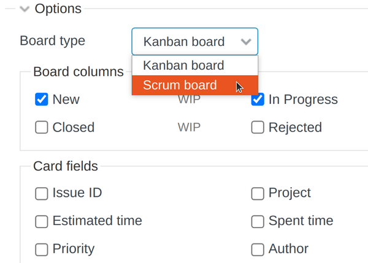The height and width of the screenshot is (263, 368).
Task: Uncheck the New column checkbox
Action: click(x=42, y=100)
